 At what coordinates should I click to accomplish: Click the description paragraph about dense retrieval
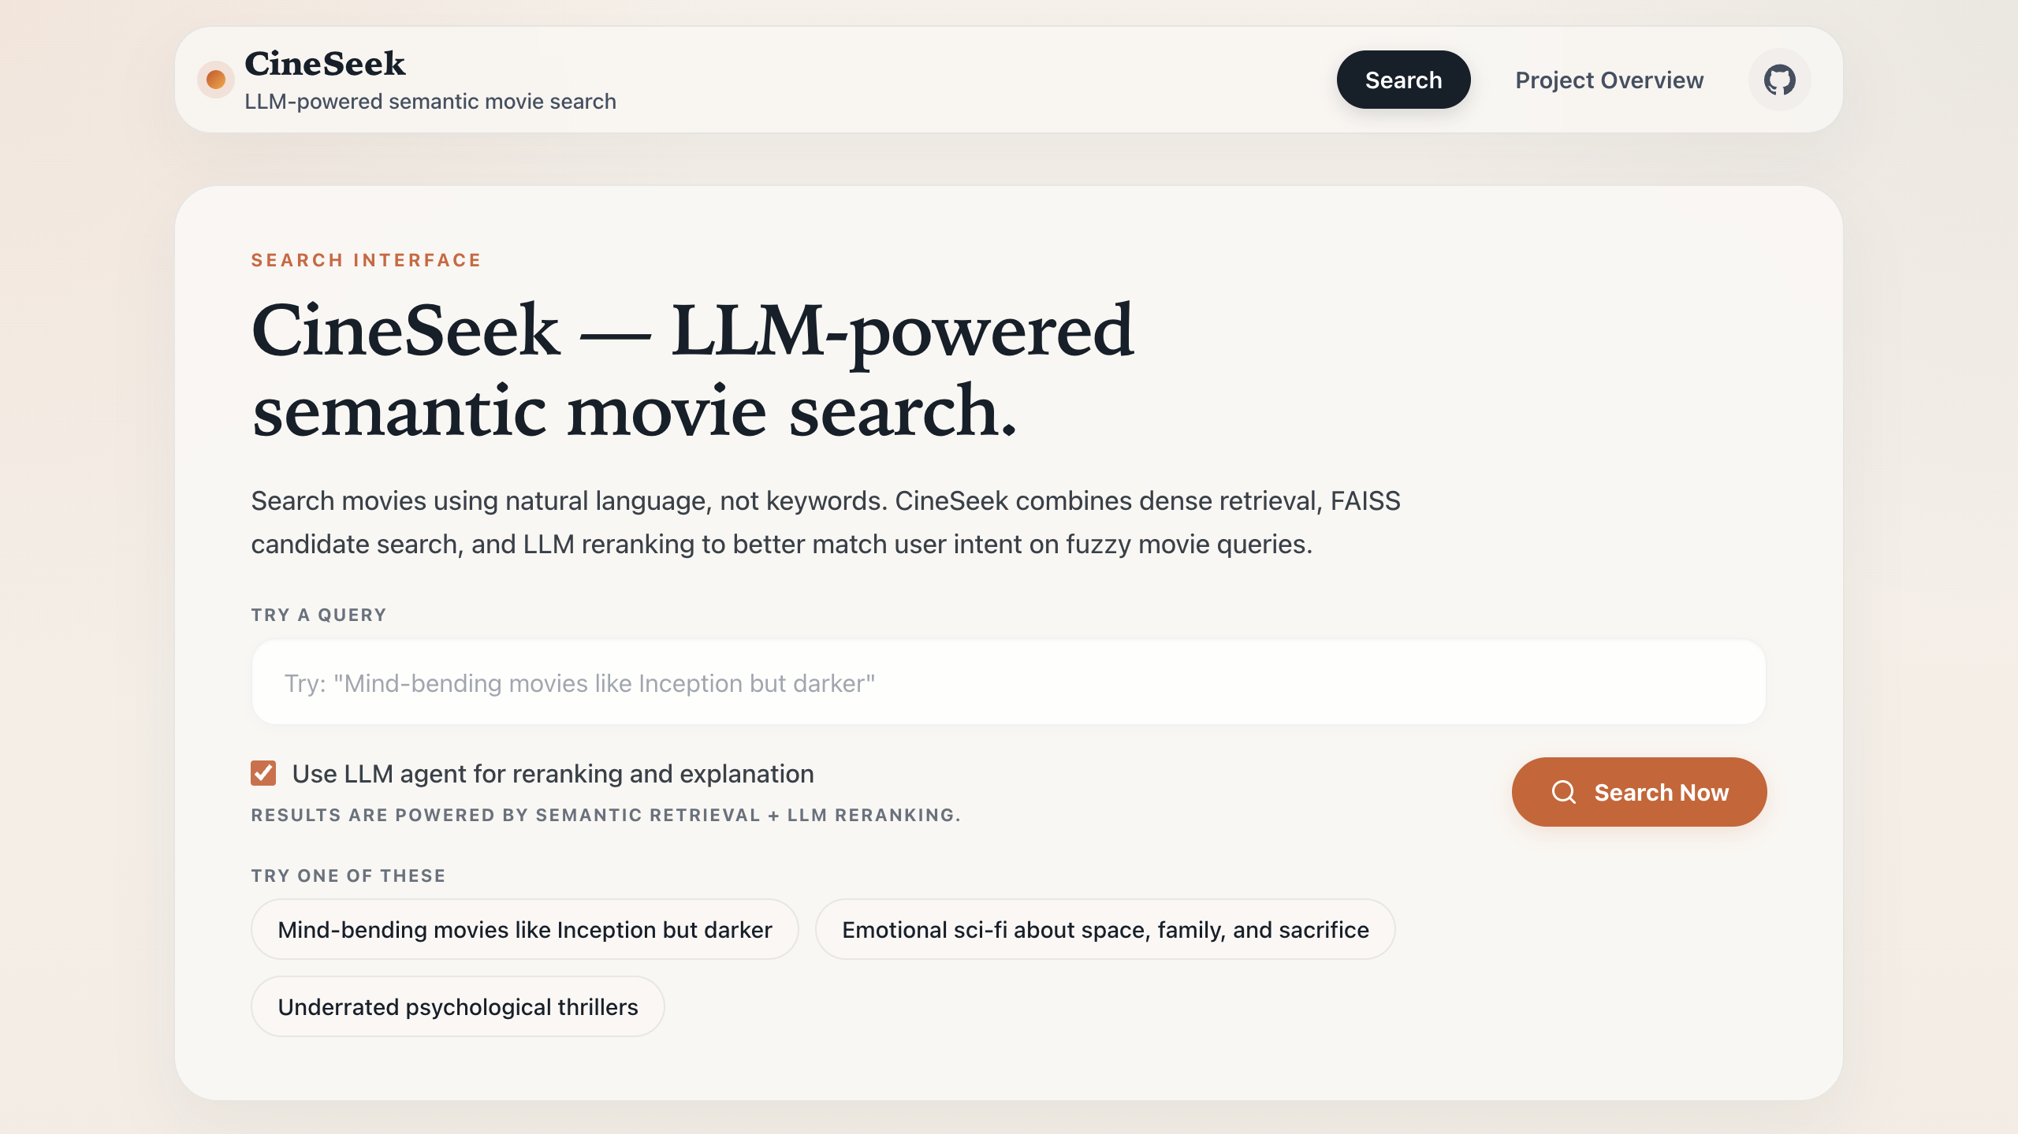click(825, 522)
